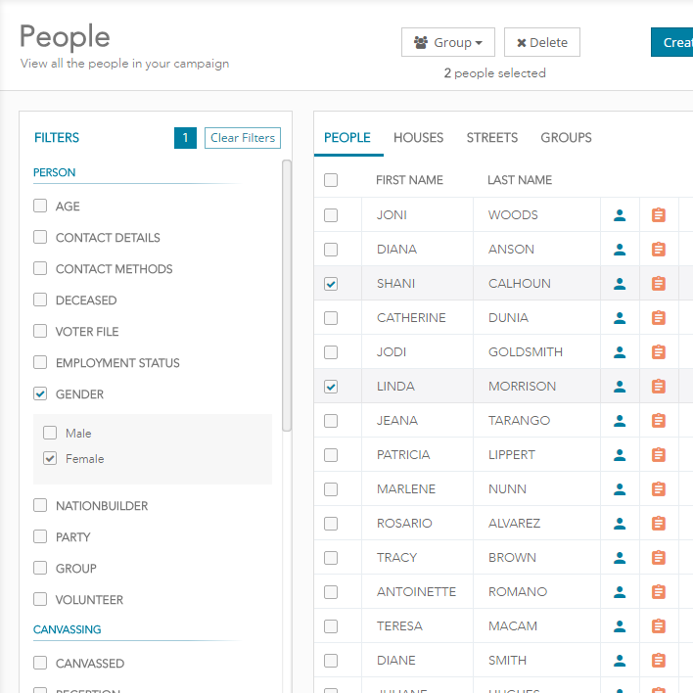Click the person icon for Patricia Lippert

point(620,455)
